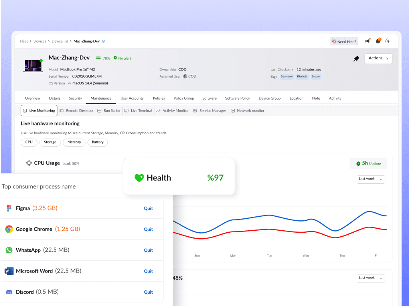Switch to the Security tab
This screenshot has width=409, height=306.
(75, 98)
